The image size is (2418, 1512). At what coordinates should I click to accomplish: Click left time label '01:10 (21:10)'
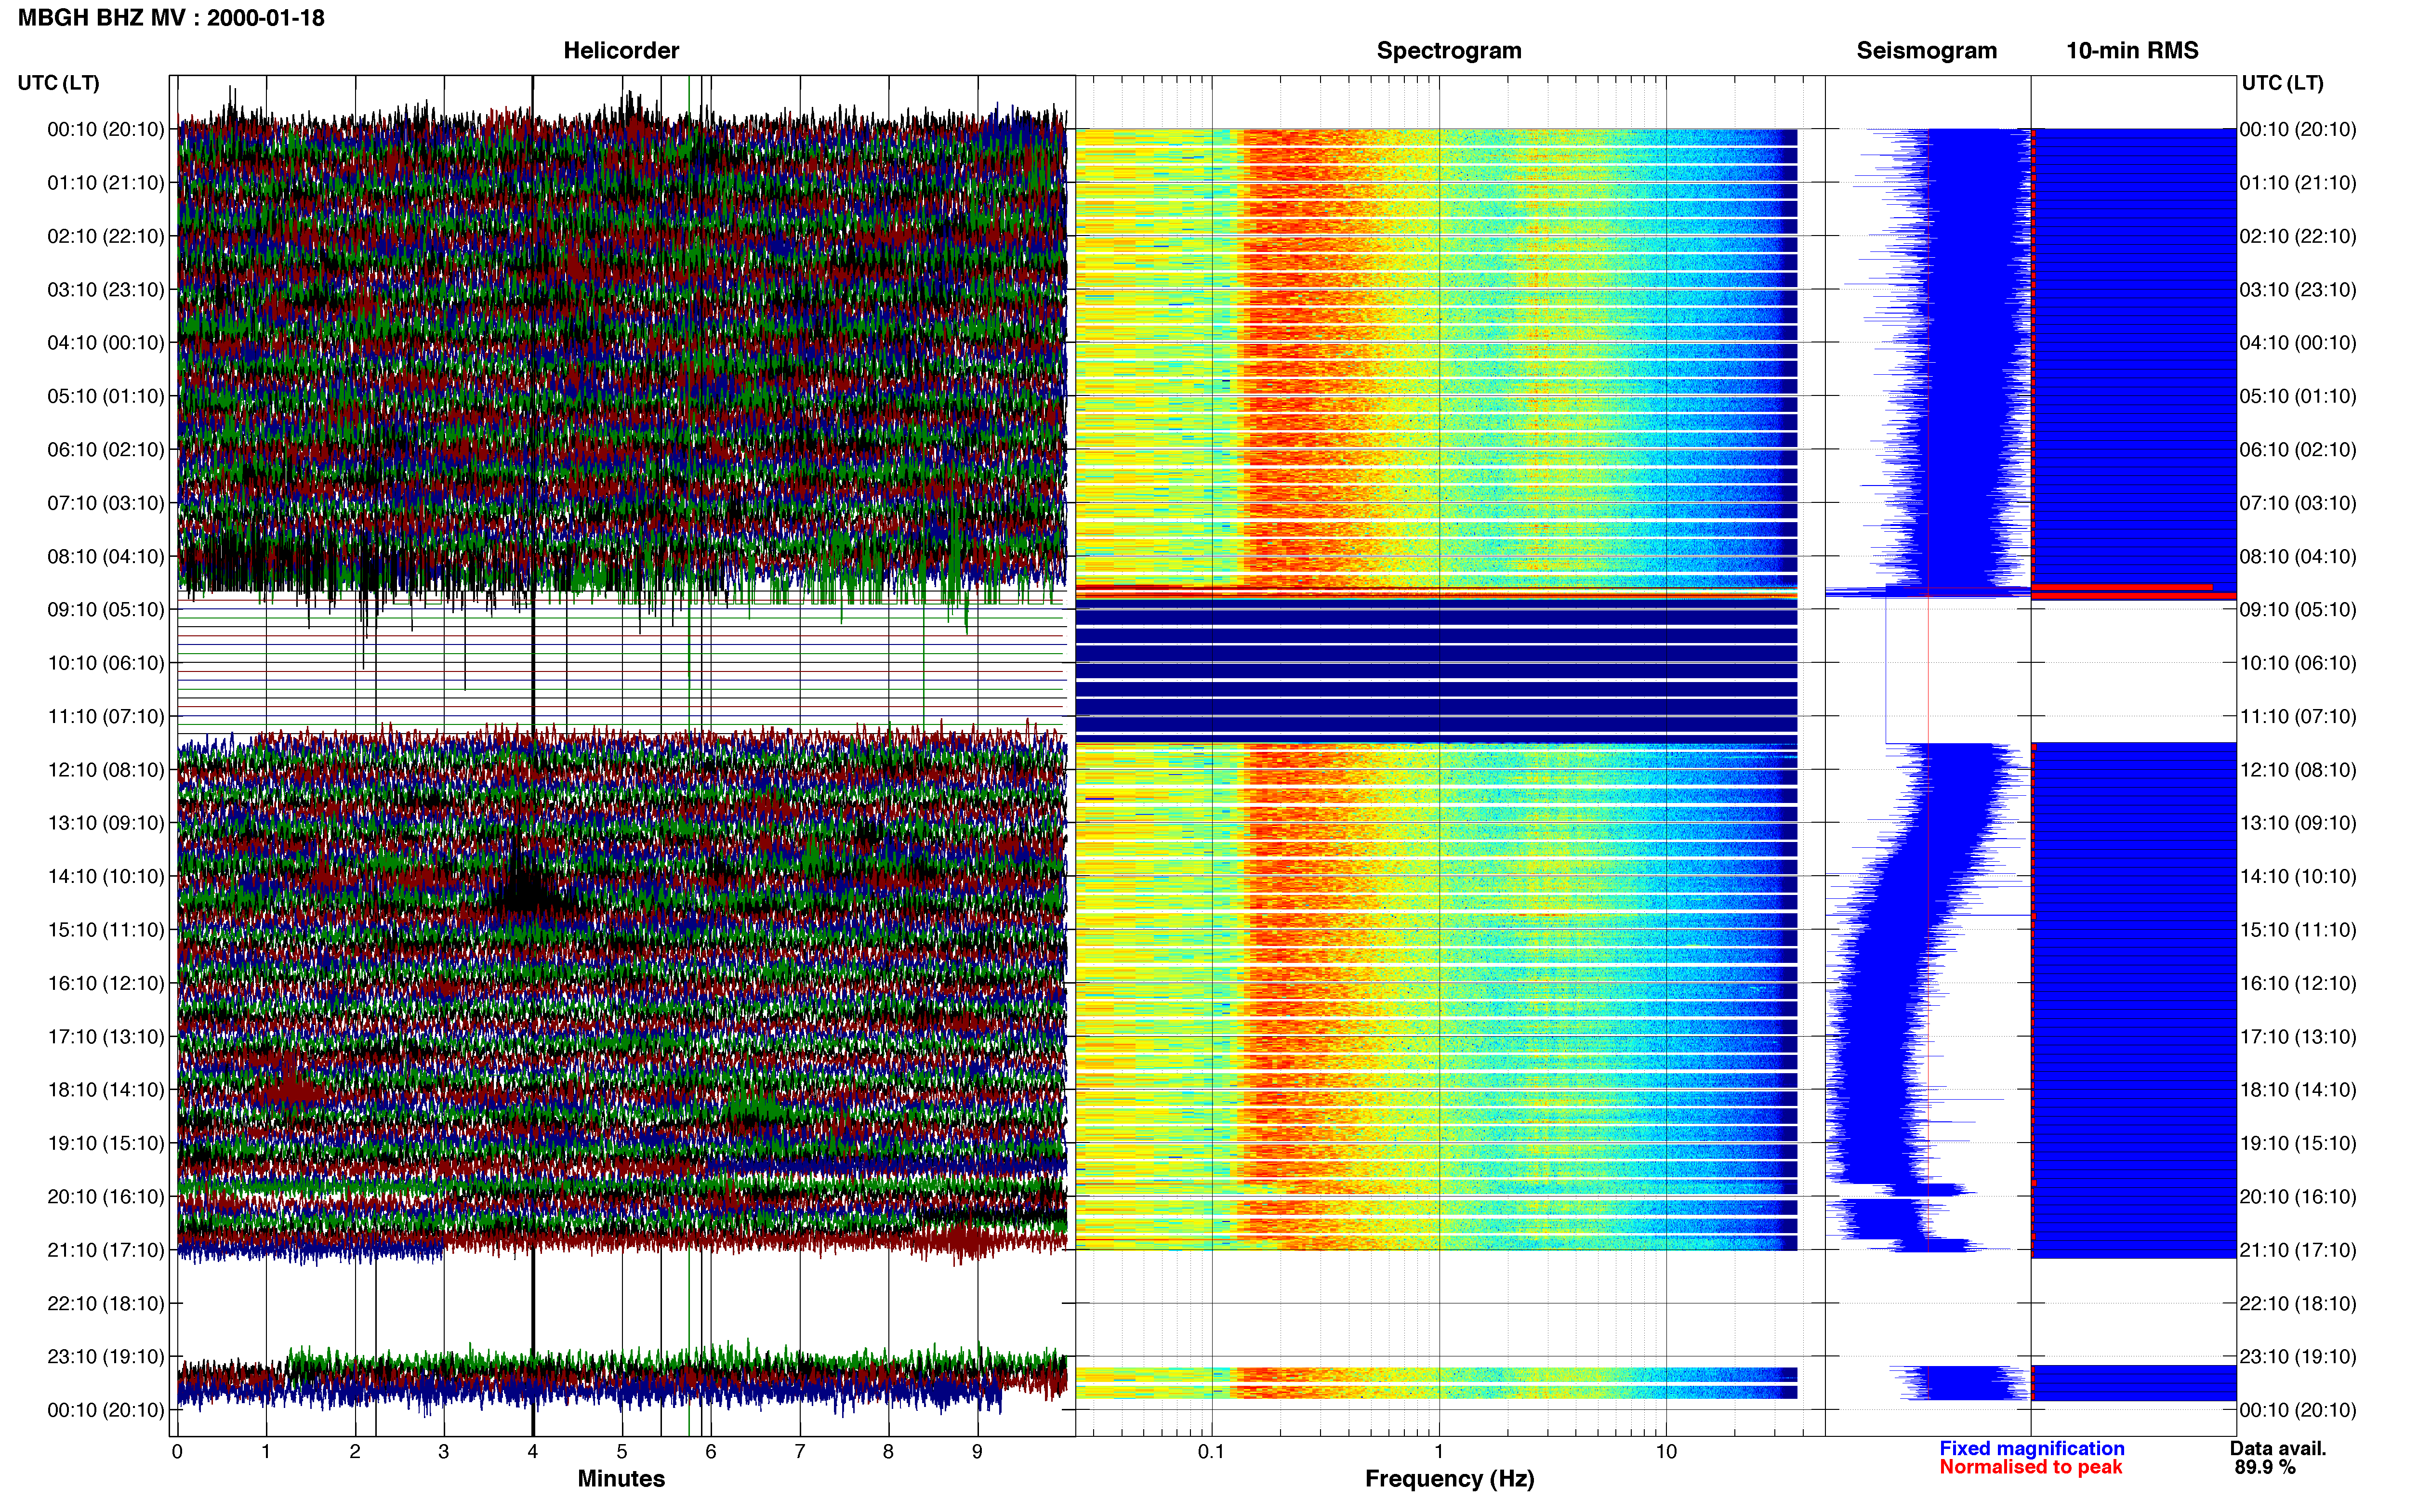point(106,183)
